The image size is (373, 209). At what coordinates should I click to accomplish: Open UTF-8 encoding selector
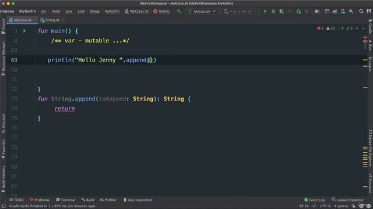click(325, 206)
